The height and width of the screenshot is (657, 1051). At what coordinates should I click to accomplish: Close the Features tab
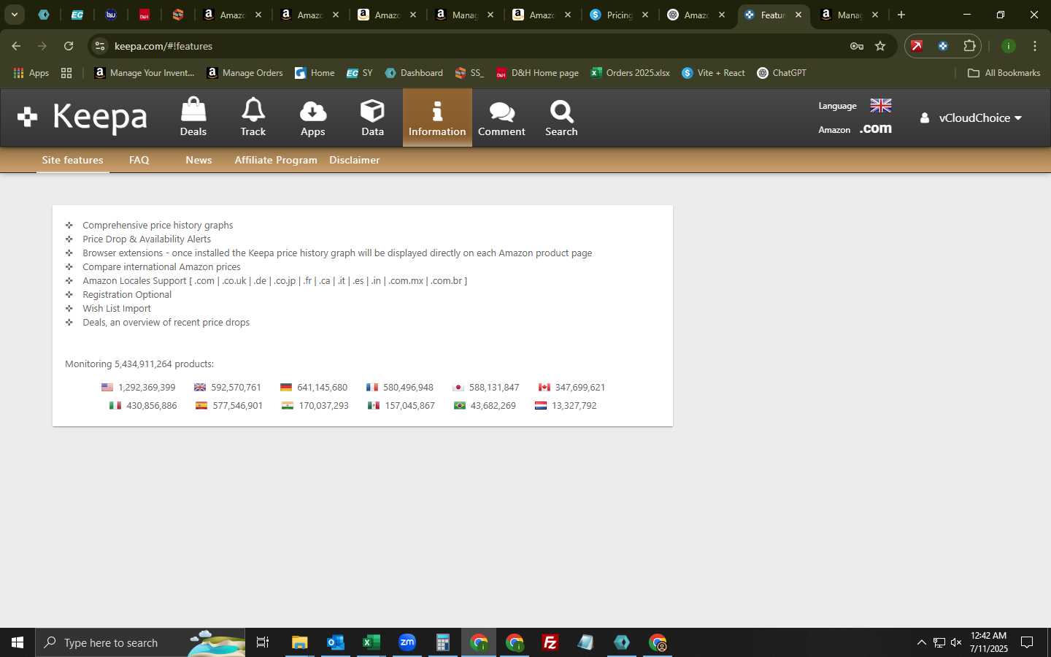coord(798,15)
